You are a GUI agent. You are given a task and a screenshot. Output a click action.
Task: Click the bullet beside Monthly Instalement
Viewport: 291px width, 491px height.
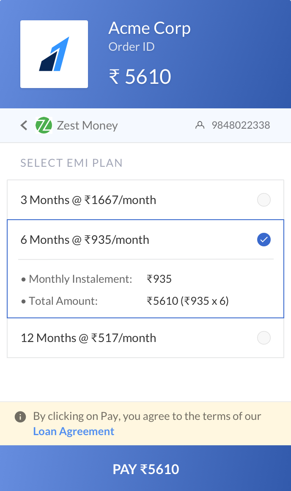click(23, 279)
